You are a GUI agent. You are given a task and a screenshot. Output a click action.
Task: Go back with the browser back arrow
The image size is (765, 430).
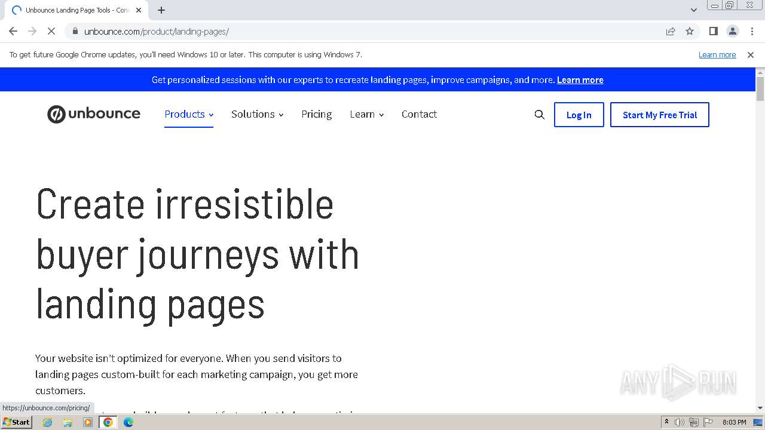(x=13, y=31)
